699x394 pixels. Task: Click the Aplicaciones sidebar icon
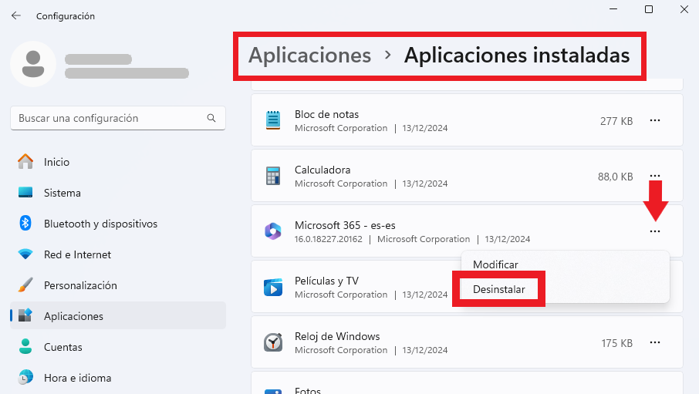coord(25,315)
